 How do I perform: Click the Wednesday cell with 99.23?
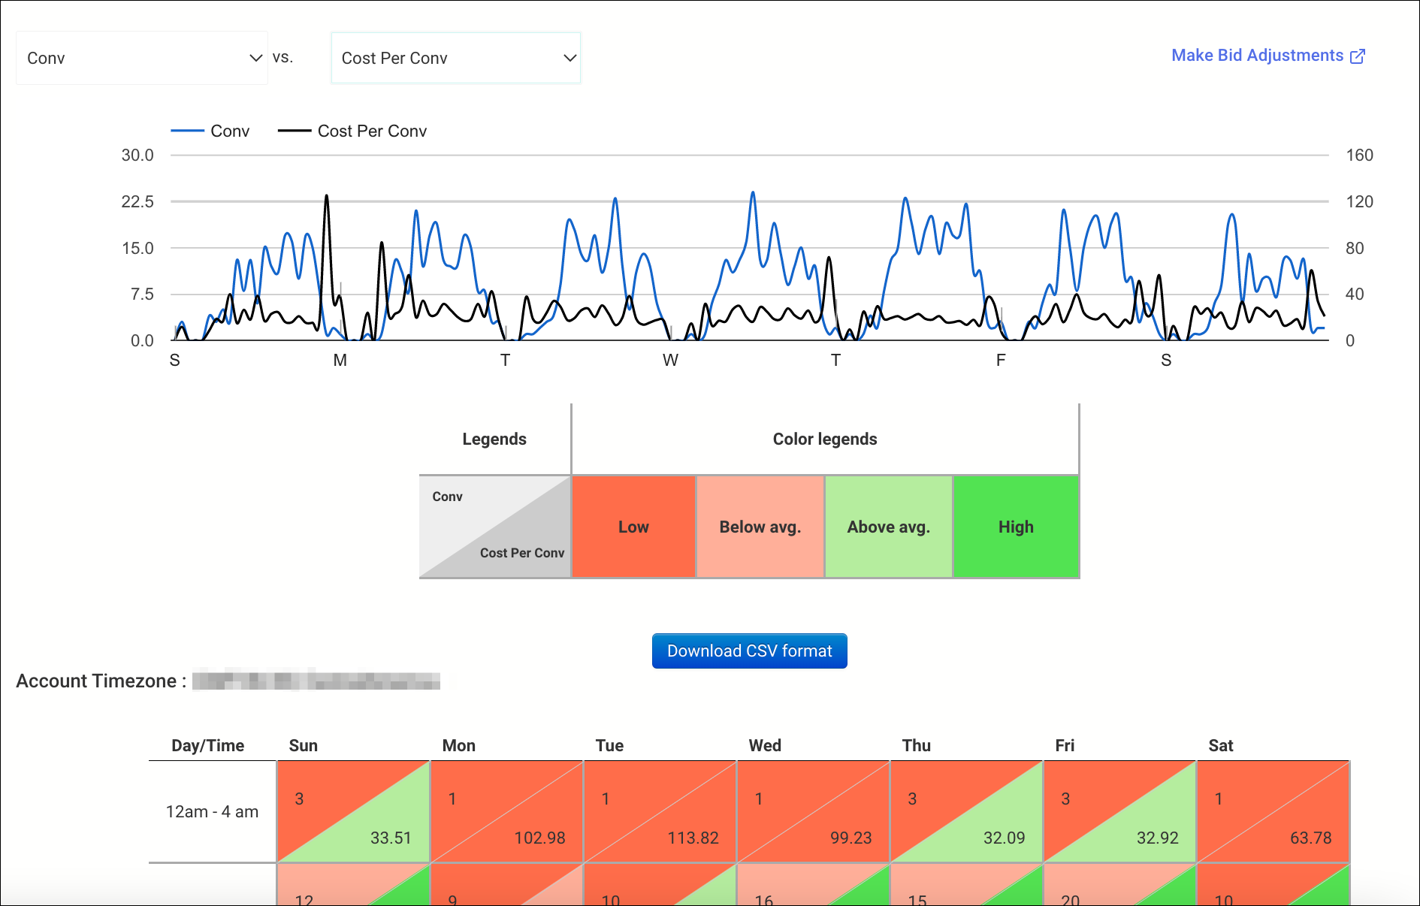(813, 811)
